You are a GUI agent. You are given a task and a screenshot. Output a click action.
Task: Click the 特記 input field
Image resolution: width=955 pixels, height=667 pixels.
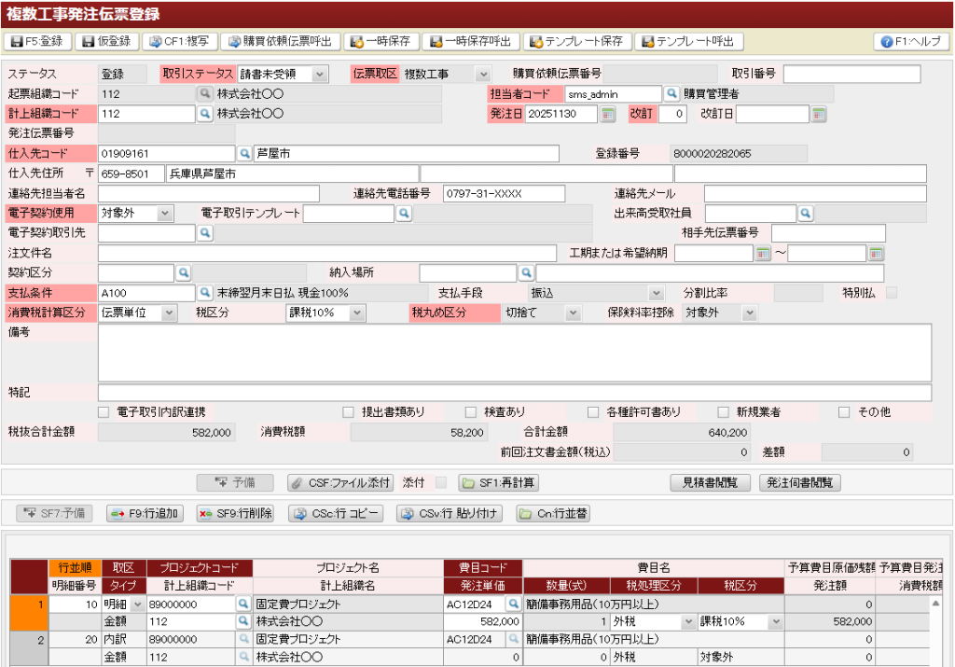tap(515, 393)
